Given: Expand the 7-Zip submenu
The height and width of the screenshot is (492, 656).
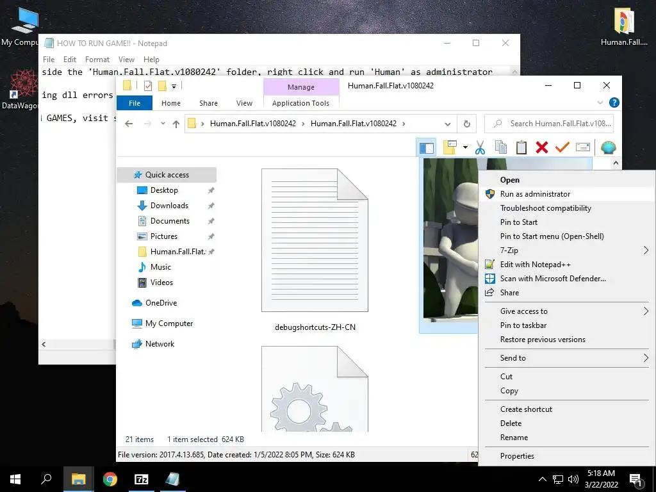Looking at the screenshot, I should pyautogui.click(x=566, y=250).
